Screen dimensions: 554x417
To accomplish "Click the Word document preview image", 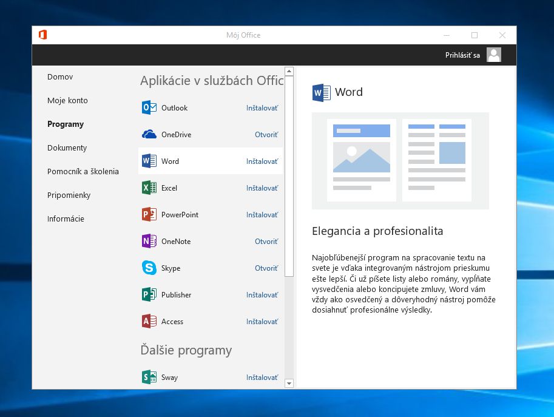I will pos(400,161).
